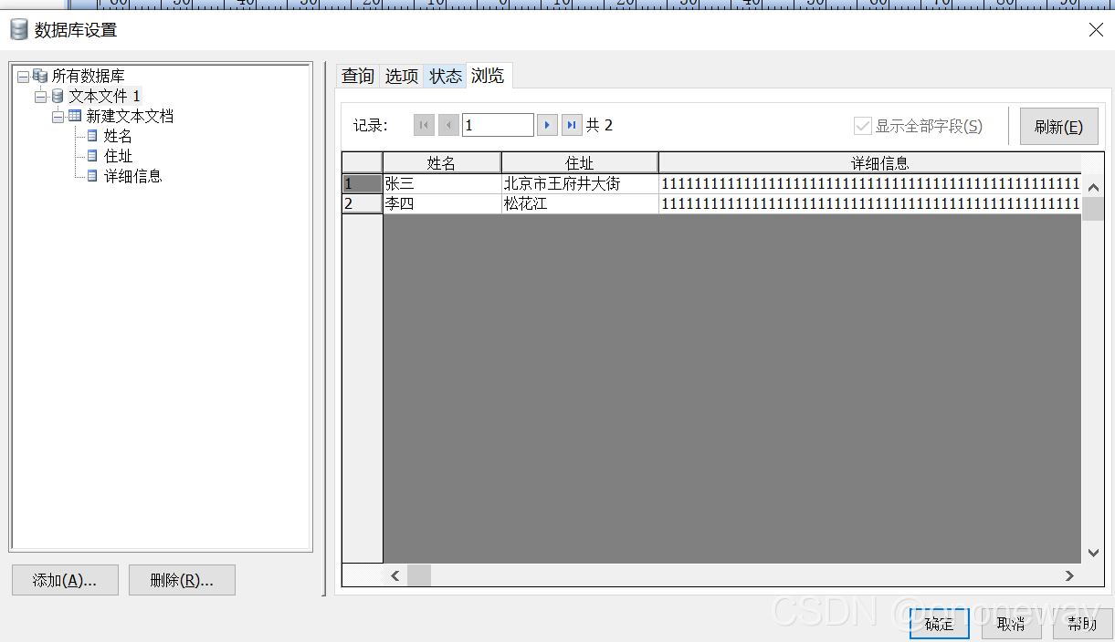Screen dimensions: 1115x642
Task: Click 详细信息 cell in 张三 row
Action: pyautogui.click(x=870, y=184)
